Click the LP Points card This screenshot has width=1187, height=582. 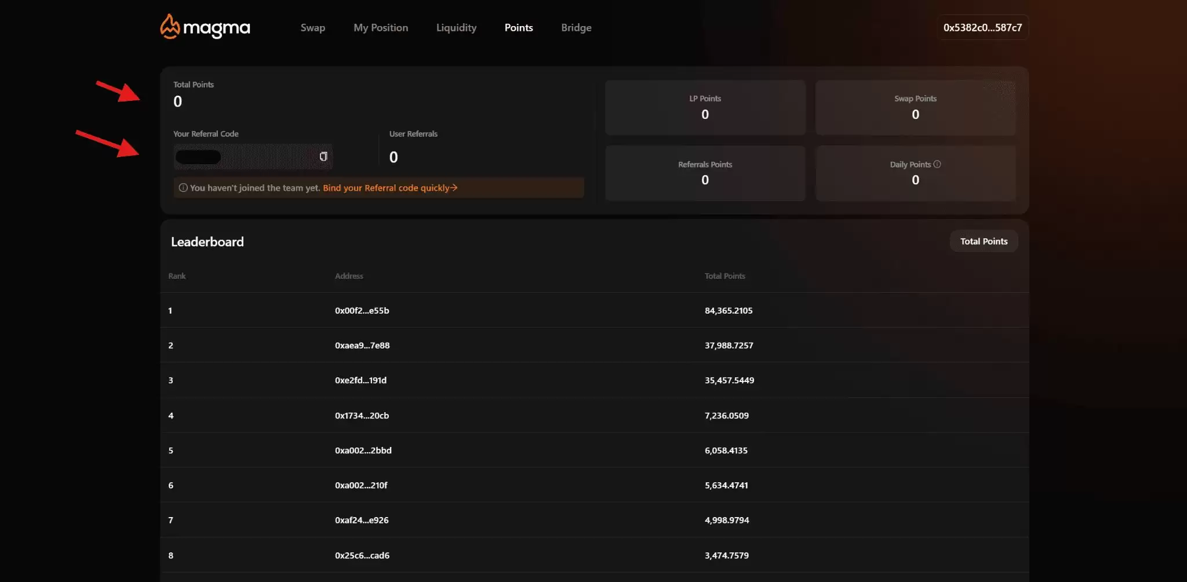tap(705, 108)
